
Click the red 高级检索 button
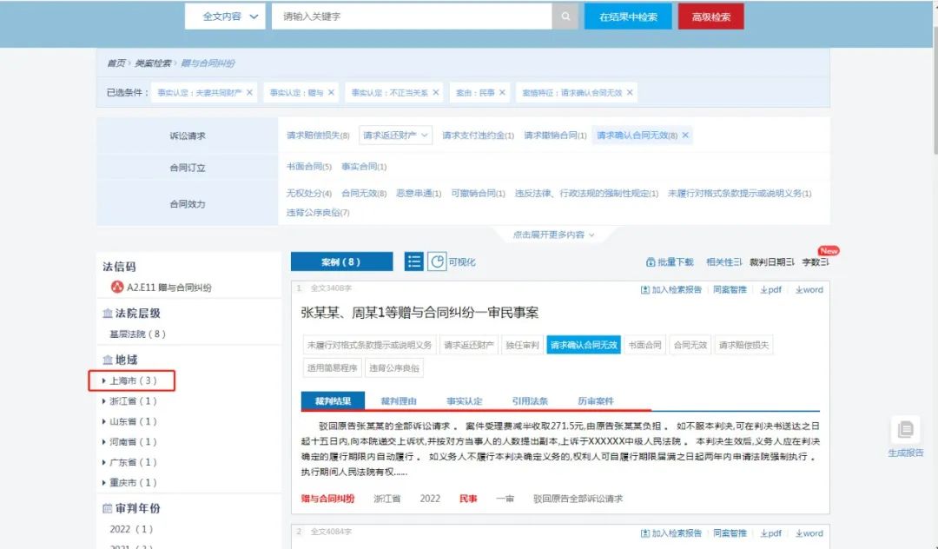pos(711,17)
